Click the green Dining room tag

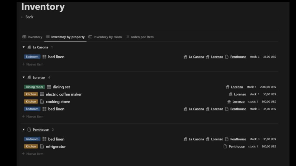point(34,87)
